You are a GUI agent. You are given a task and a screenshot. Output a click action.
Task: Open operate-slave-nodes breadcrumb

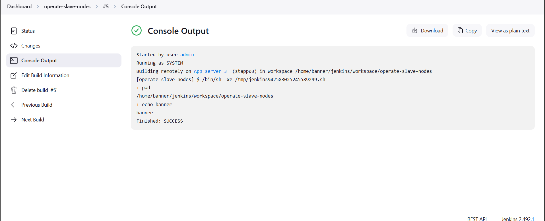point(67,7)
